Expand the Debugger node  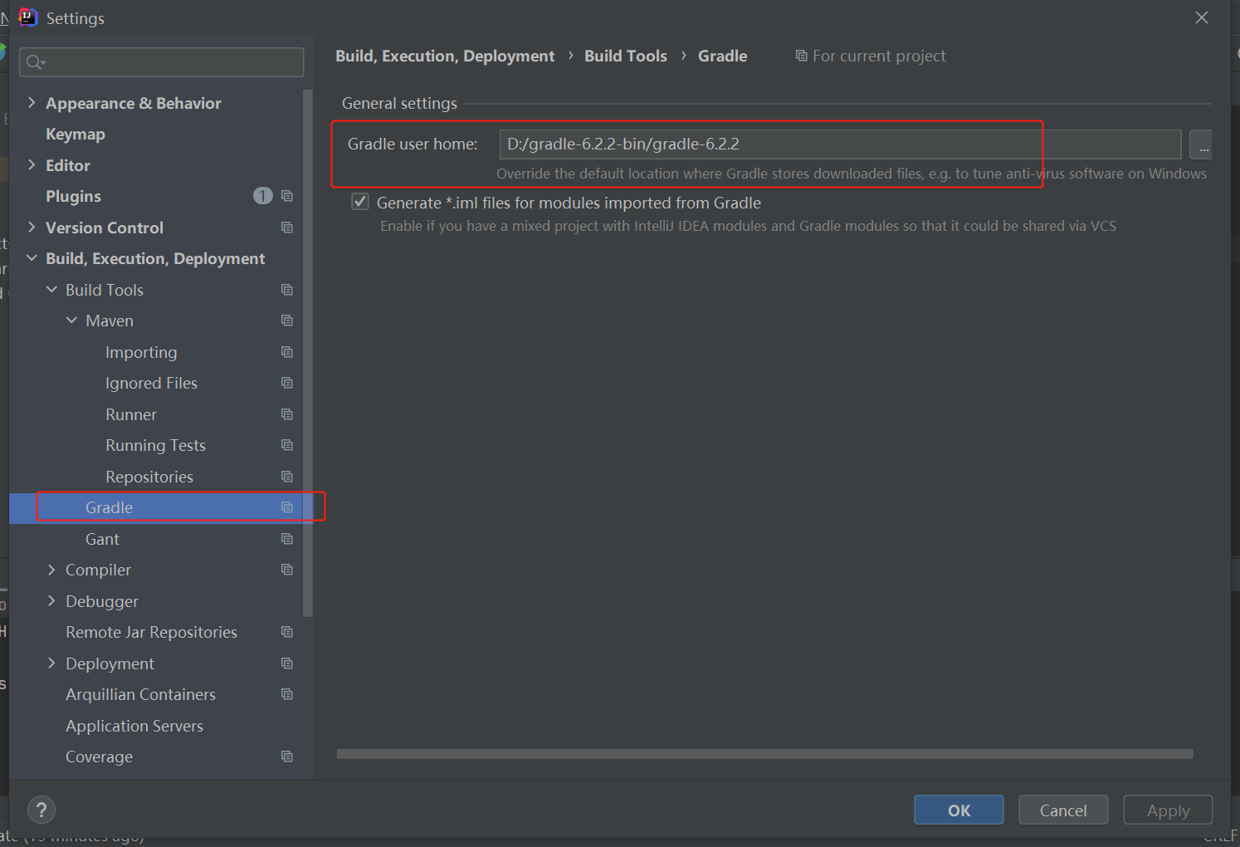tap(51, 600)
